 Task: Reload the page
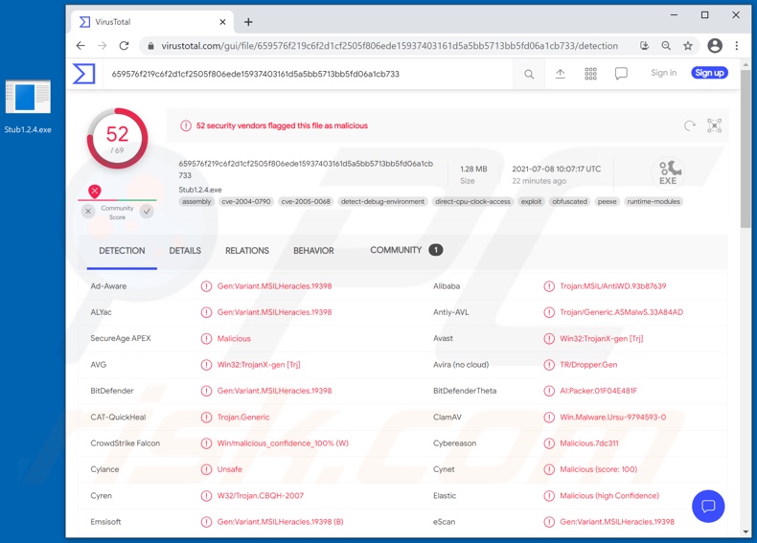(124, 46)
